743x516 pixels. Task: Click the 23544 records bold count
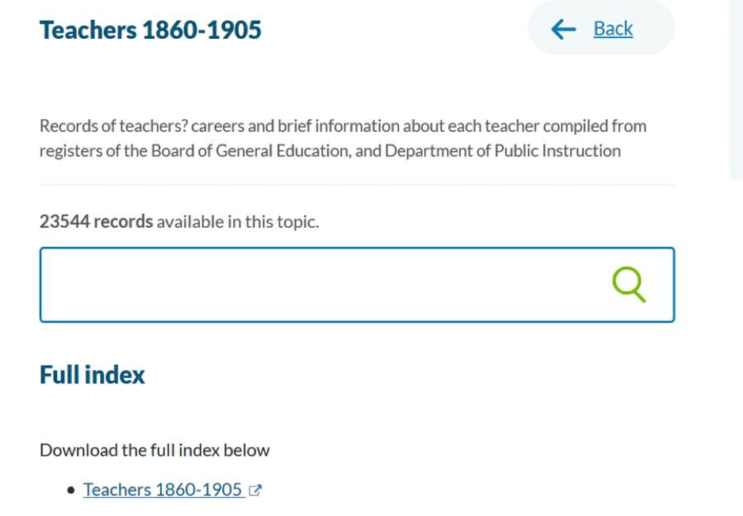[x=96, y=221]
